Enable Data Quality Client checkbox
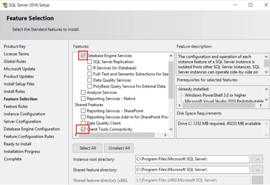The height and width of the screenshot is (185, 270). coord(83,123)
